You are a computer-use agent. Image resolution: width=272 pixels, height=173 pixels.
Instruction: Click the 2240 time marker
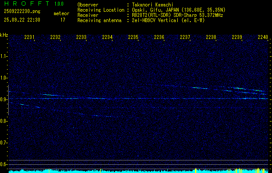(262, 38)
